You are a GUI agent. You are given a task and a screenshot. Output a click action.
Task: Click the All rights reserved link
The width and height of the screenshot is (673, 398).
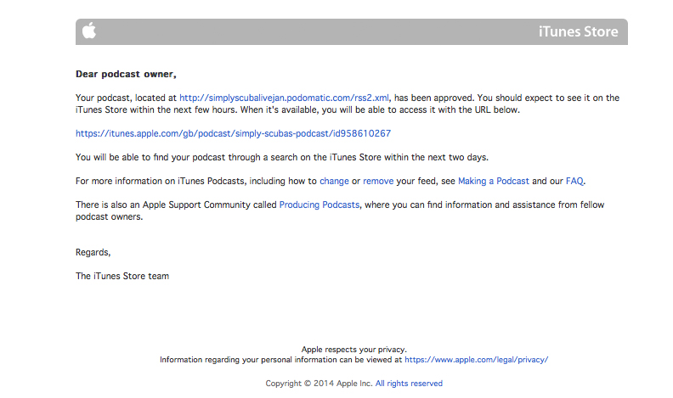pos(409,384)
